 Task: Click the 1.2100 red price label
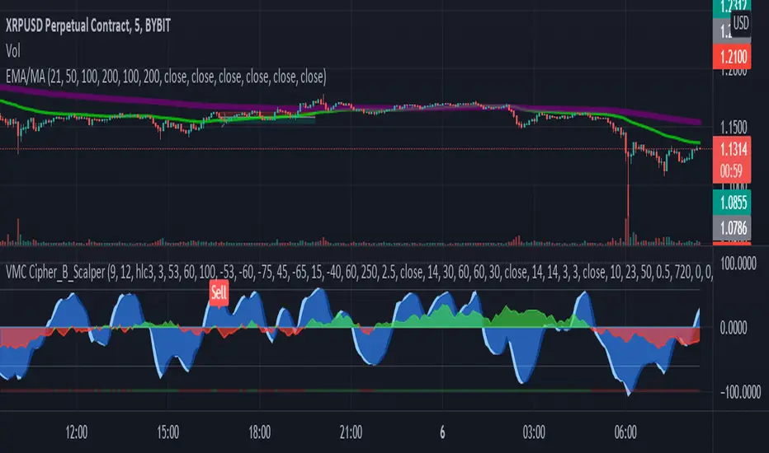click(733, 58)
